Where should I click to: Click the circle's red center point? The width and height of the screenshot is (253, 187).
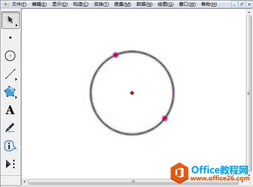[132, 93]
